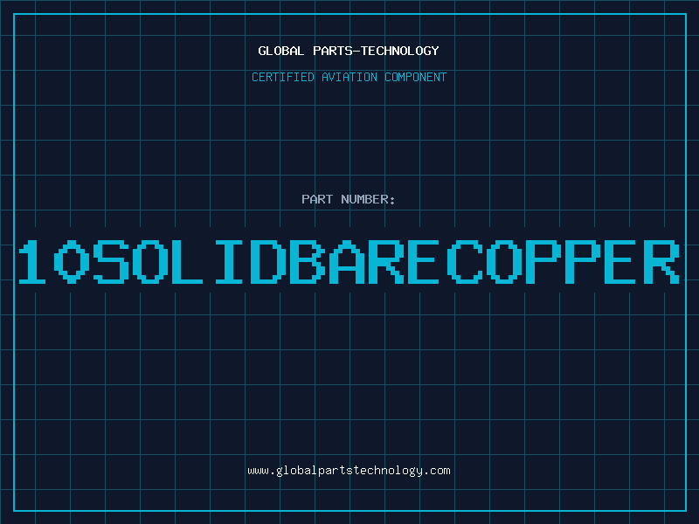Click the large dotted zero digit
The height and width of the screenshot is (524, 699).
(x=71, y=261)
